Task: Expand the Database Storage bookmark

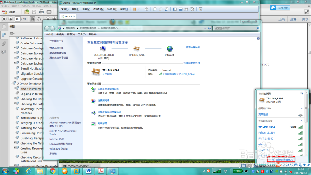Action: [x=15, y=53]
